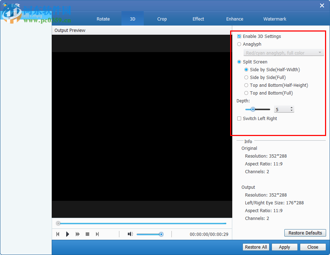
Task: Click the Depth slider handle
Action: click(x=253, y=109)
